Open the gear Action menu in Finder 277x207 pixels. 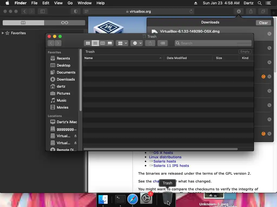tap(137, 43)
